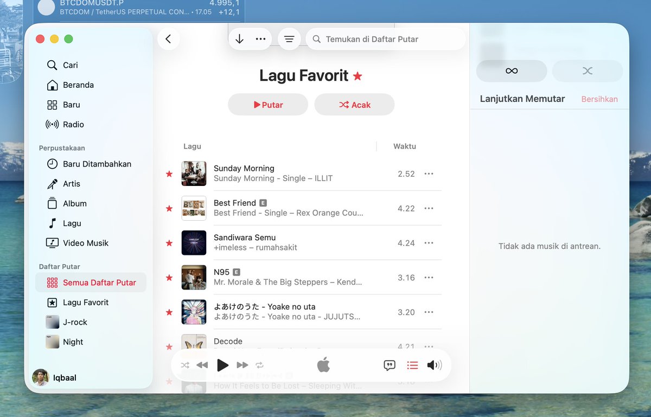Viewport: 651px width, 417px height.
Task: Open the Artis library section
Action: [x=91, y=184]
